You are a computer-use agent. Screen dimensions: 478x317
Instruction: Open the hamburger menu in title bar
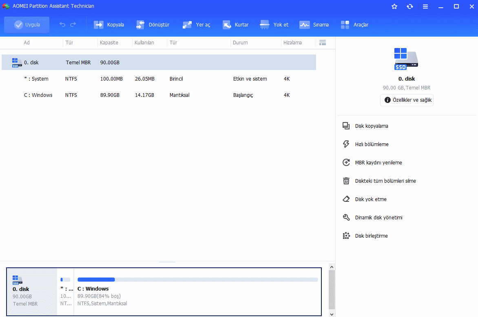[x=425, y=7]
